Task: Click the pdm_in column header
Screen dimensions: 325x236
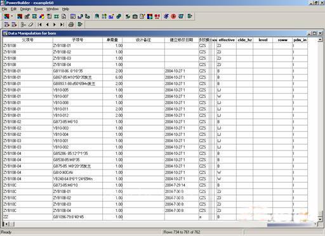Action: [x=300, y=40]
